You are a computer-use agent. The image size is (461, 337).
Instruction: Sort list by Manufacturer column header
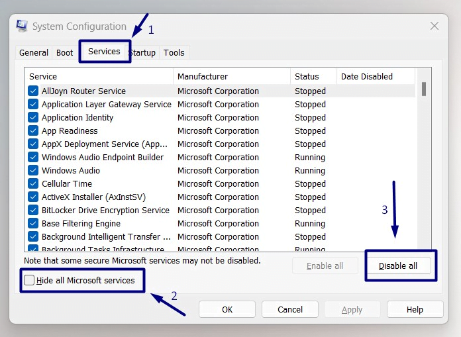[232, 77]
